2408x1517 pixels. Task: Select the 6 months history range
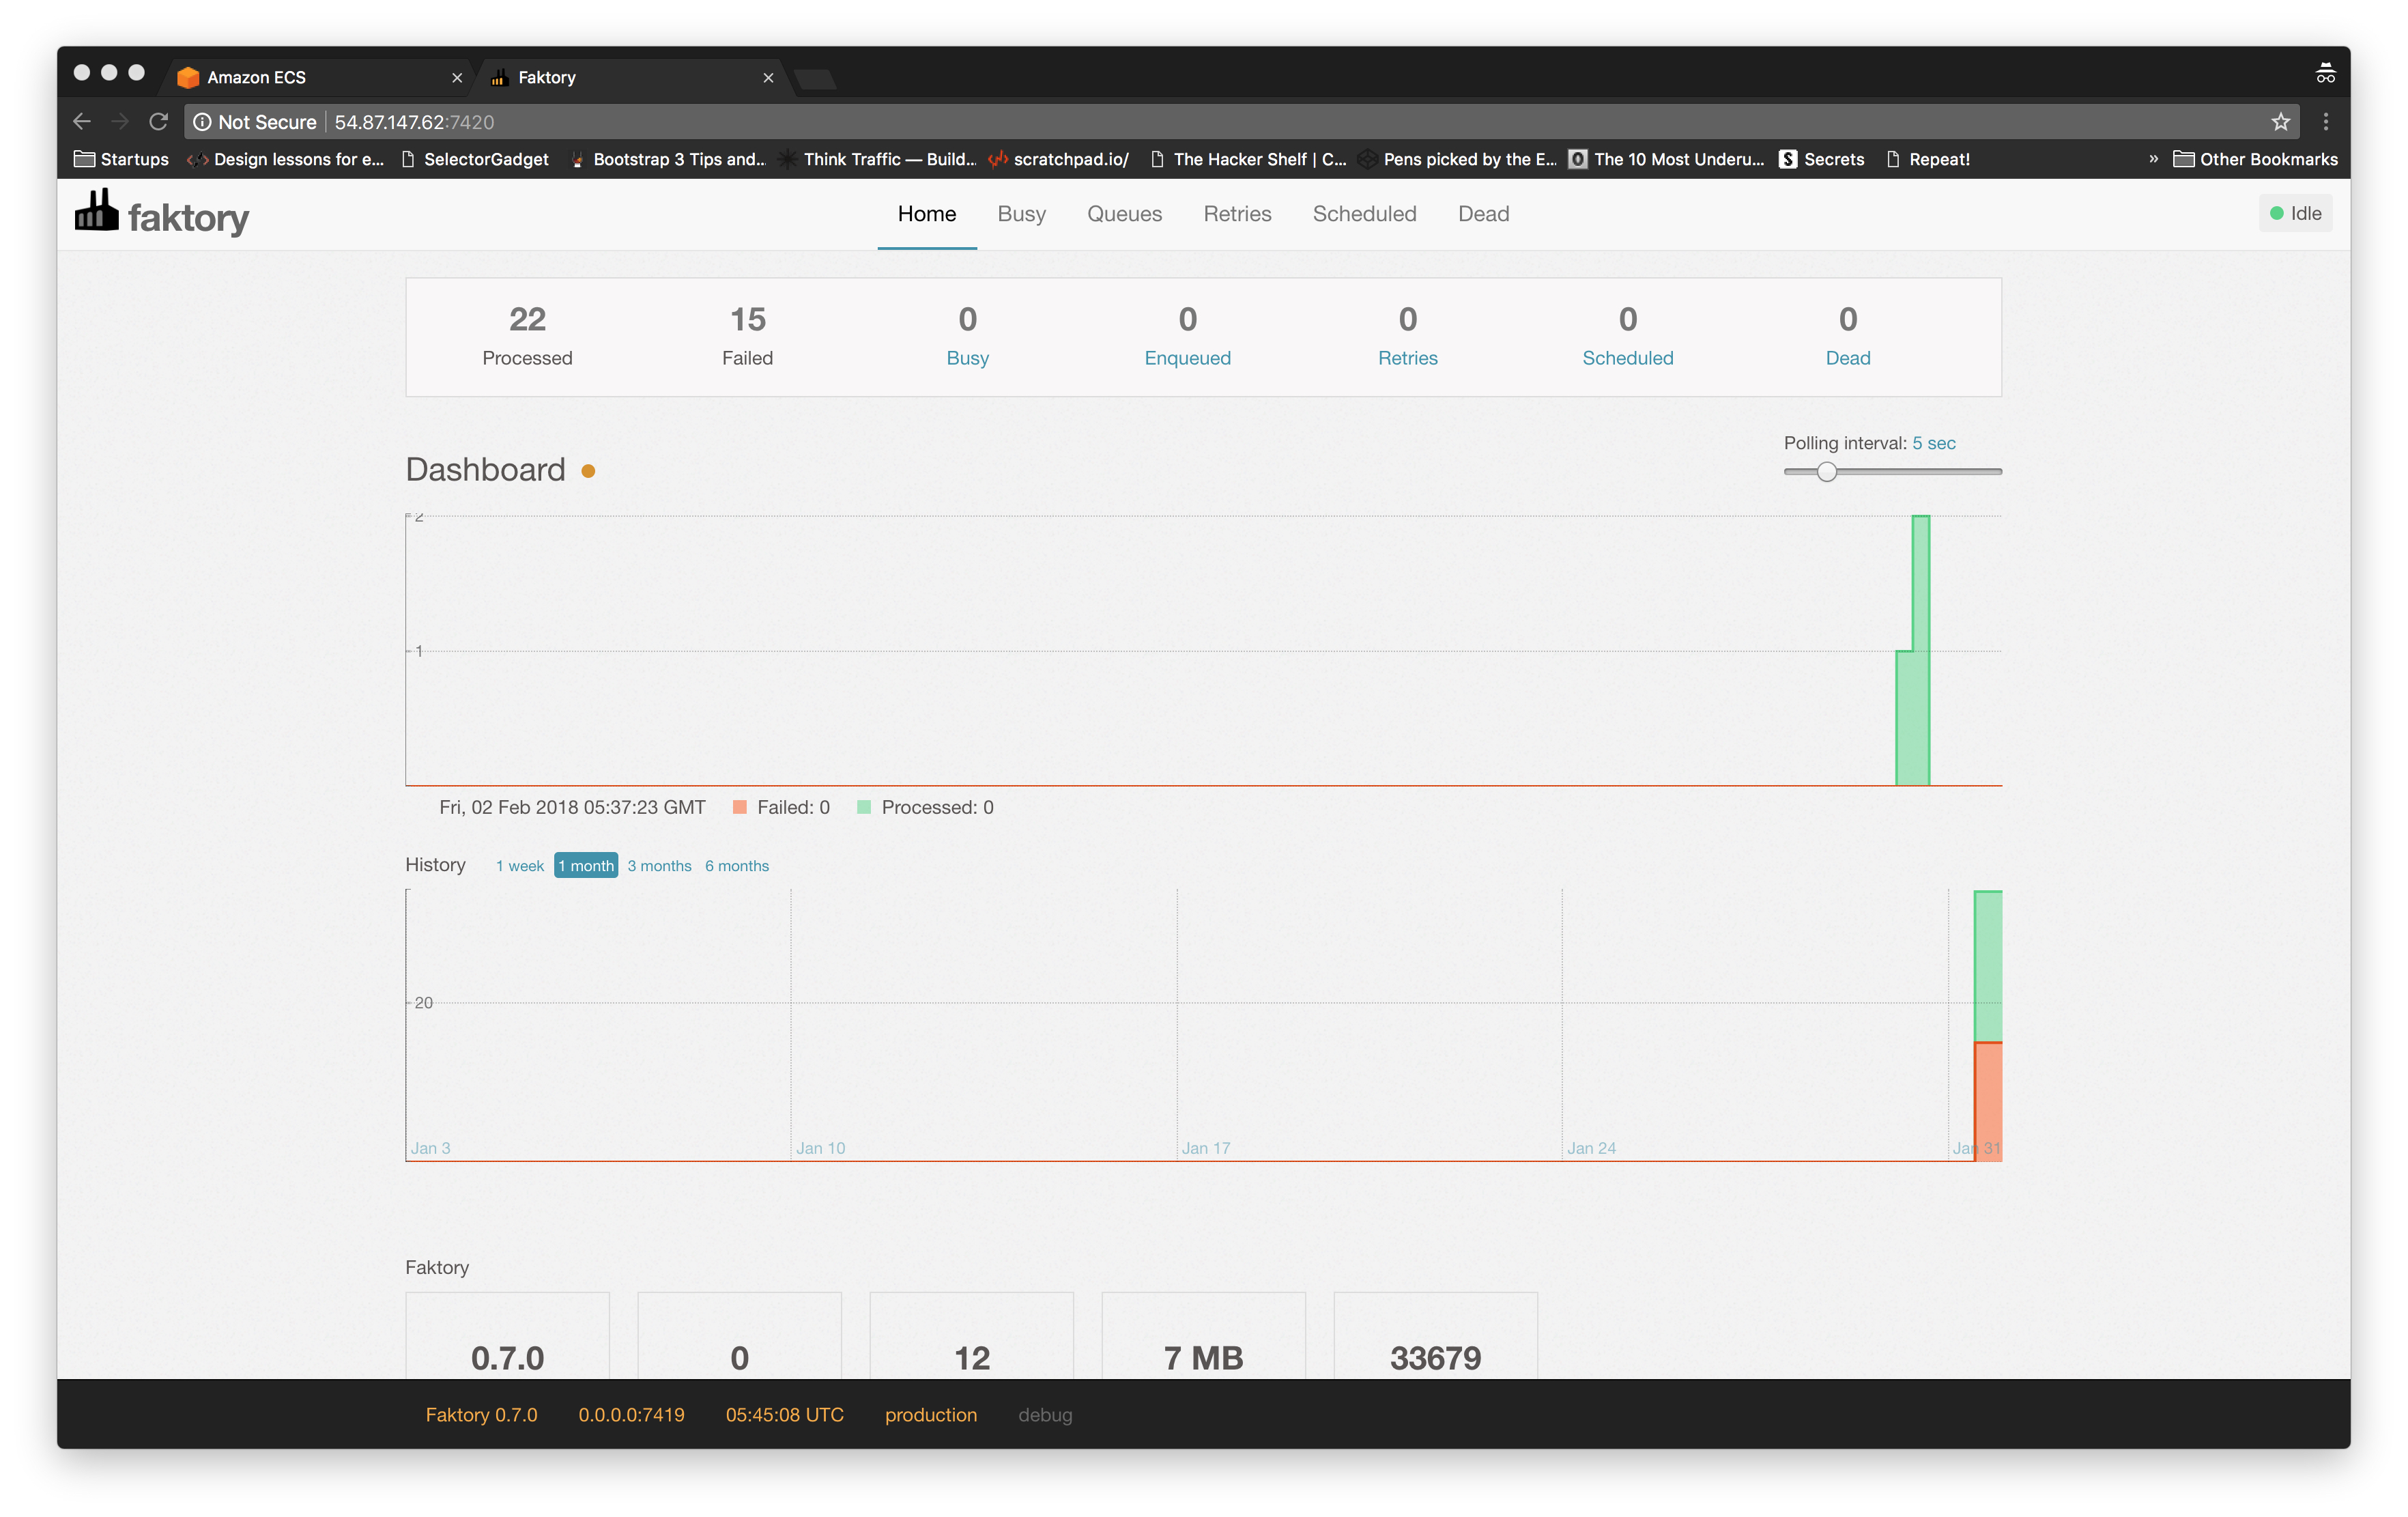pyautogui.click(x=737, y=866)
